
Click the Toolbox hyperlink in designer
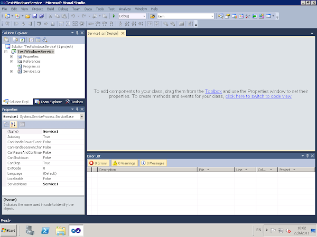point(213,91)
